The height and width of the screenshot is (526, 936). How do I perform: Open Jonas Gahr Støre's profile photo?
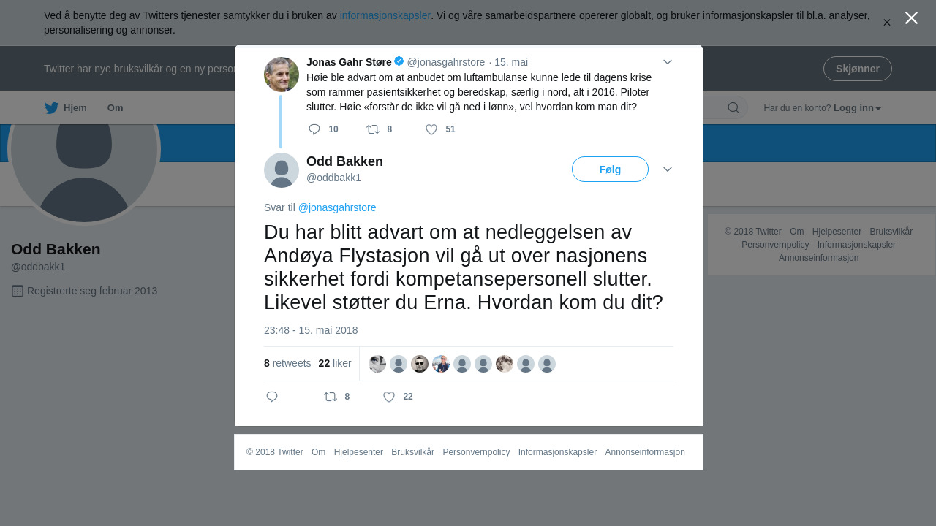coord(282,75)
